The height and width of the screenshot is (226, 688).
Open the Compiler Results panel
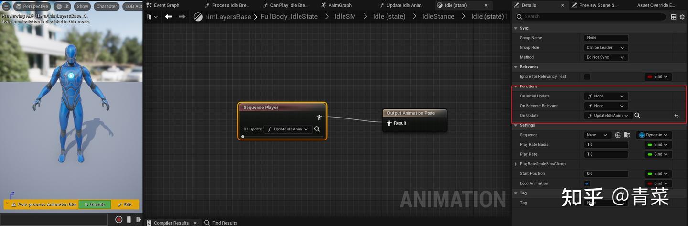(x=168, y=223)
